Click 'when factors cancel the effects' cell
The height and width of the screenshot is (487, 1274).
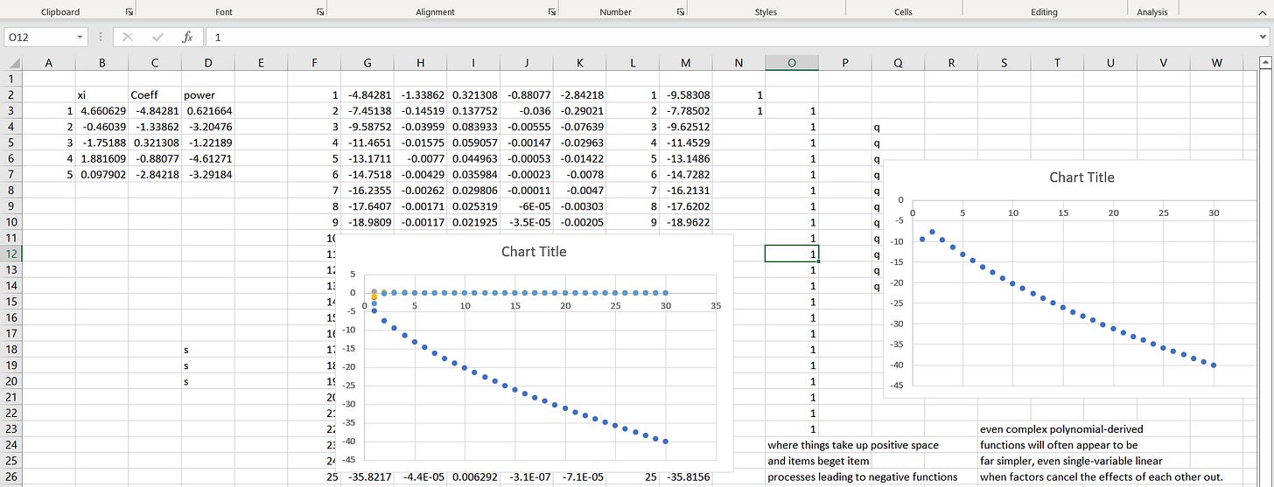1102,477
